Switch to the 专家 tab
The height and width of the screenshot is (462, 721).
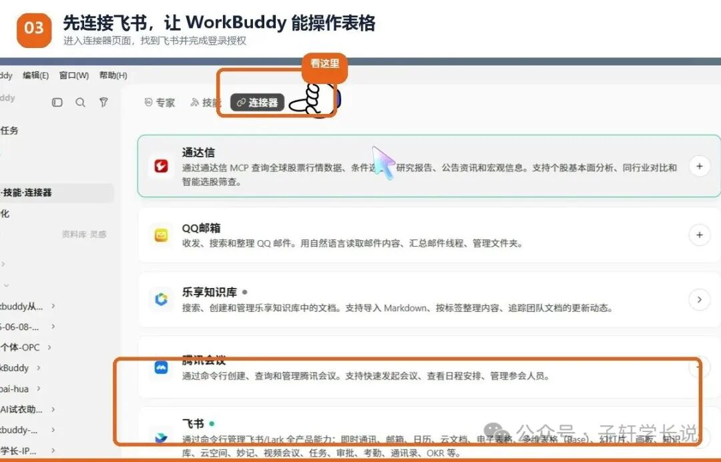click(160, 103)
